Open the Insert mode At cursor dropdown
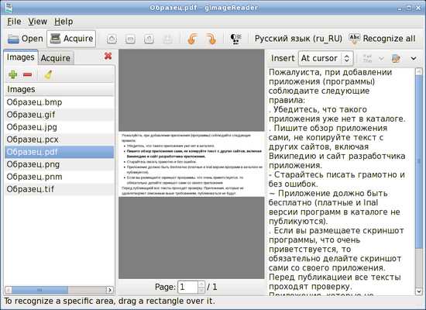 click(x=326, y=58)
